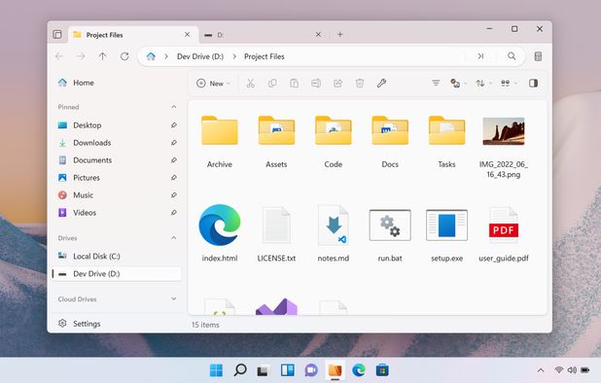Screen dimensions: 601x383
Task: Click the Share icon in toolbar
Action: [x=337, y=83]
